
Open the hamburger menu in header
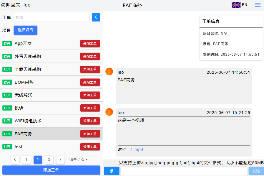click(x=258, y=5)
